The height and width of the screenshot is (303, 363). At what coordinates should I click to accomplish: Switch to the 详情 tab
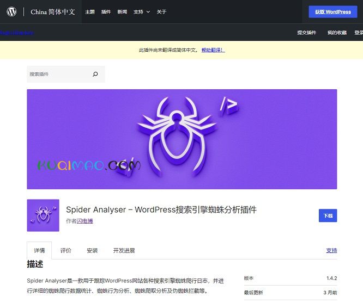39,251
